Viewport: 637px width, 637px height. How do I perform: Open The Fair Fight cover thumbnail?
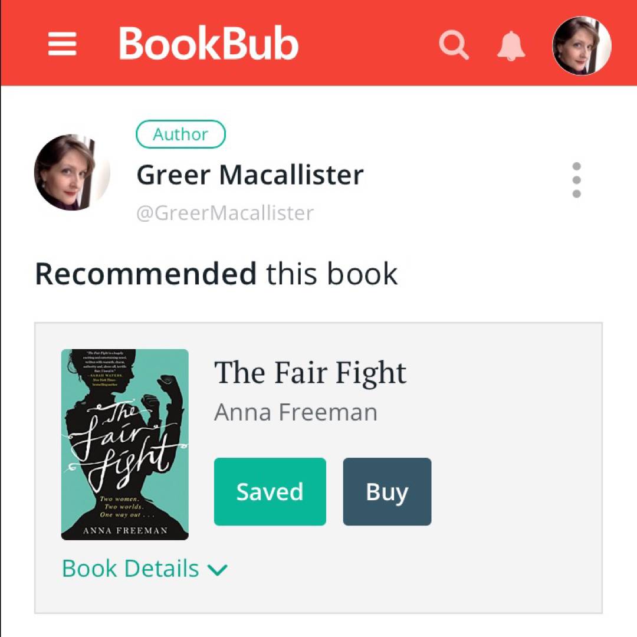[x=124, y=445]
